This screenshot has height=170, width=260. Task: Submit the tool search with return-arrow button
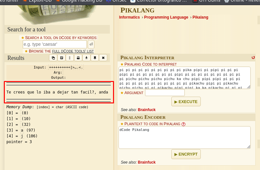(x=91, y=44)
